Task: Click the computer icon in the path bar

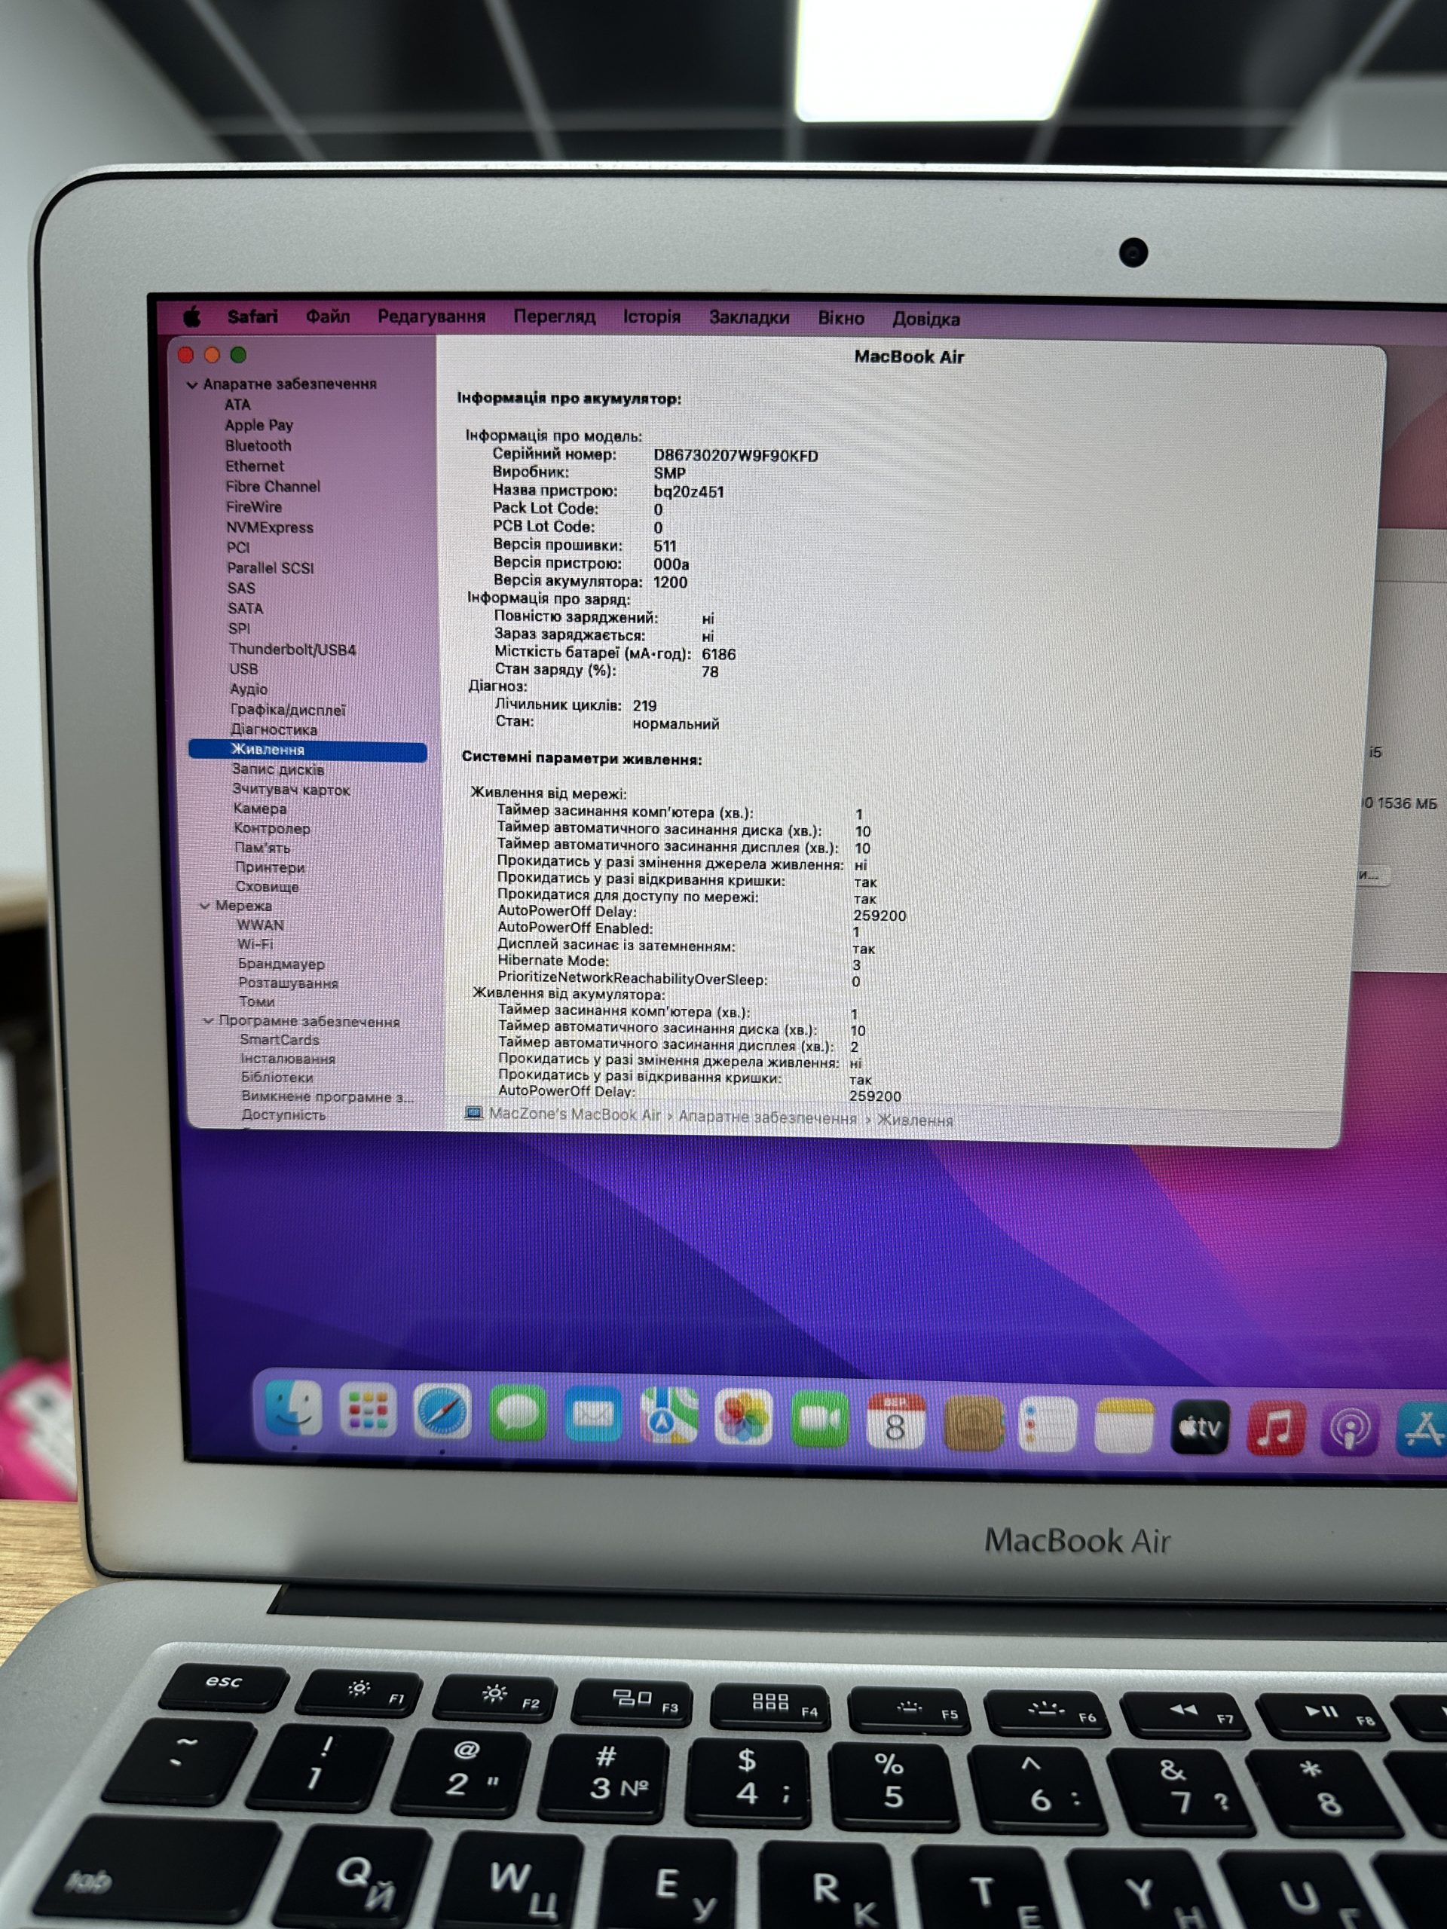Action: pyautogui.click(x=473, y=1113)
